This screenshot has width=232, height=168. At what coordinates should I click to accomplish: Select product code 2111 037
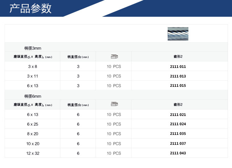click(178, 144)
